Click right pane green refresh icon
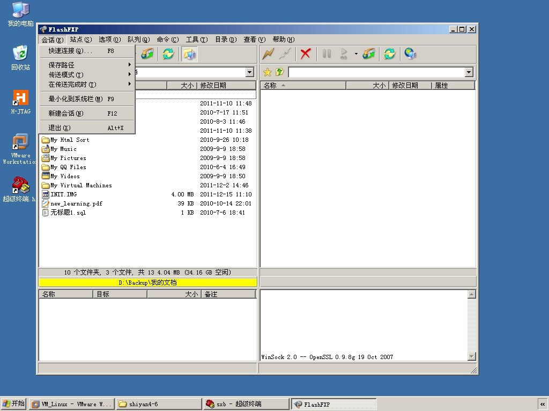Screen dimensions: 549x411 (389, 54)
